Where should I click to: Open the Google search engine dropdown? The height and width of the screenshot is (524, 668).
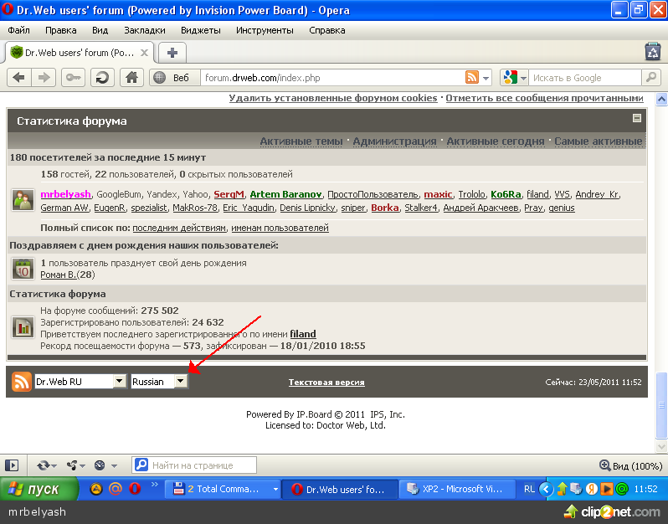514,78
